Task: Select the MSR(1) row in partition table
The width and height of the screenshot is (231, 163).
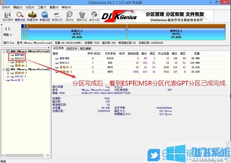Action: (127, 63)
